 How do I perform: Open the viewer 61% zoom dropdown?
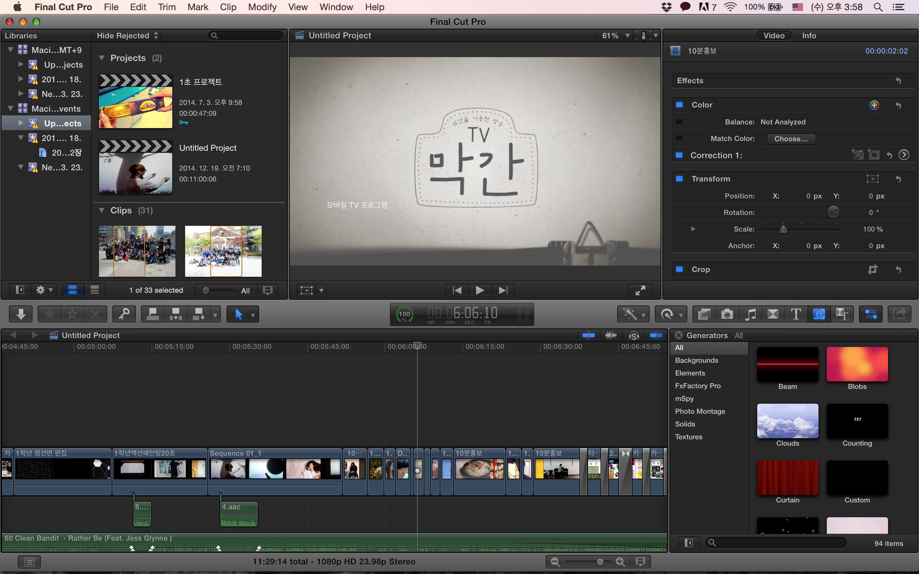[616, 35]
